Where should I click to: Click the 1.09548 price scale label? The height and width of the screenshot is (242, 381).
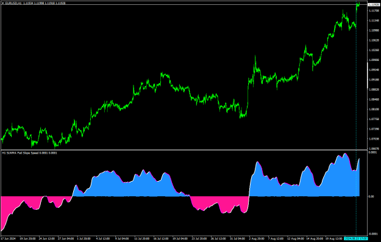click(374, 69)
